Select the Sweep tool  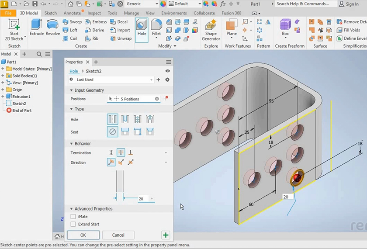73,22
